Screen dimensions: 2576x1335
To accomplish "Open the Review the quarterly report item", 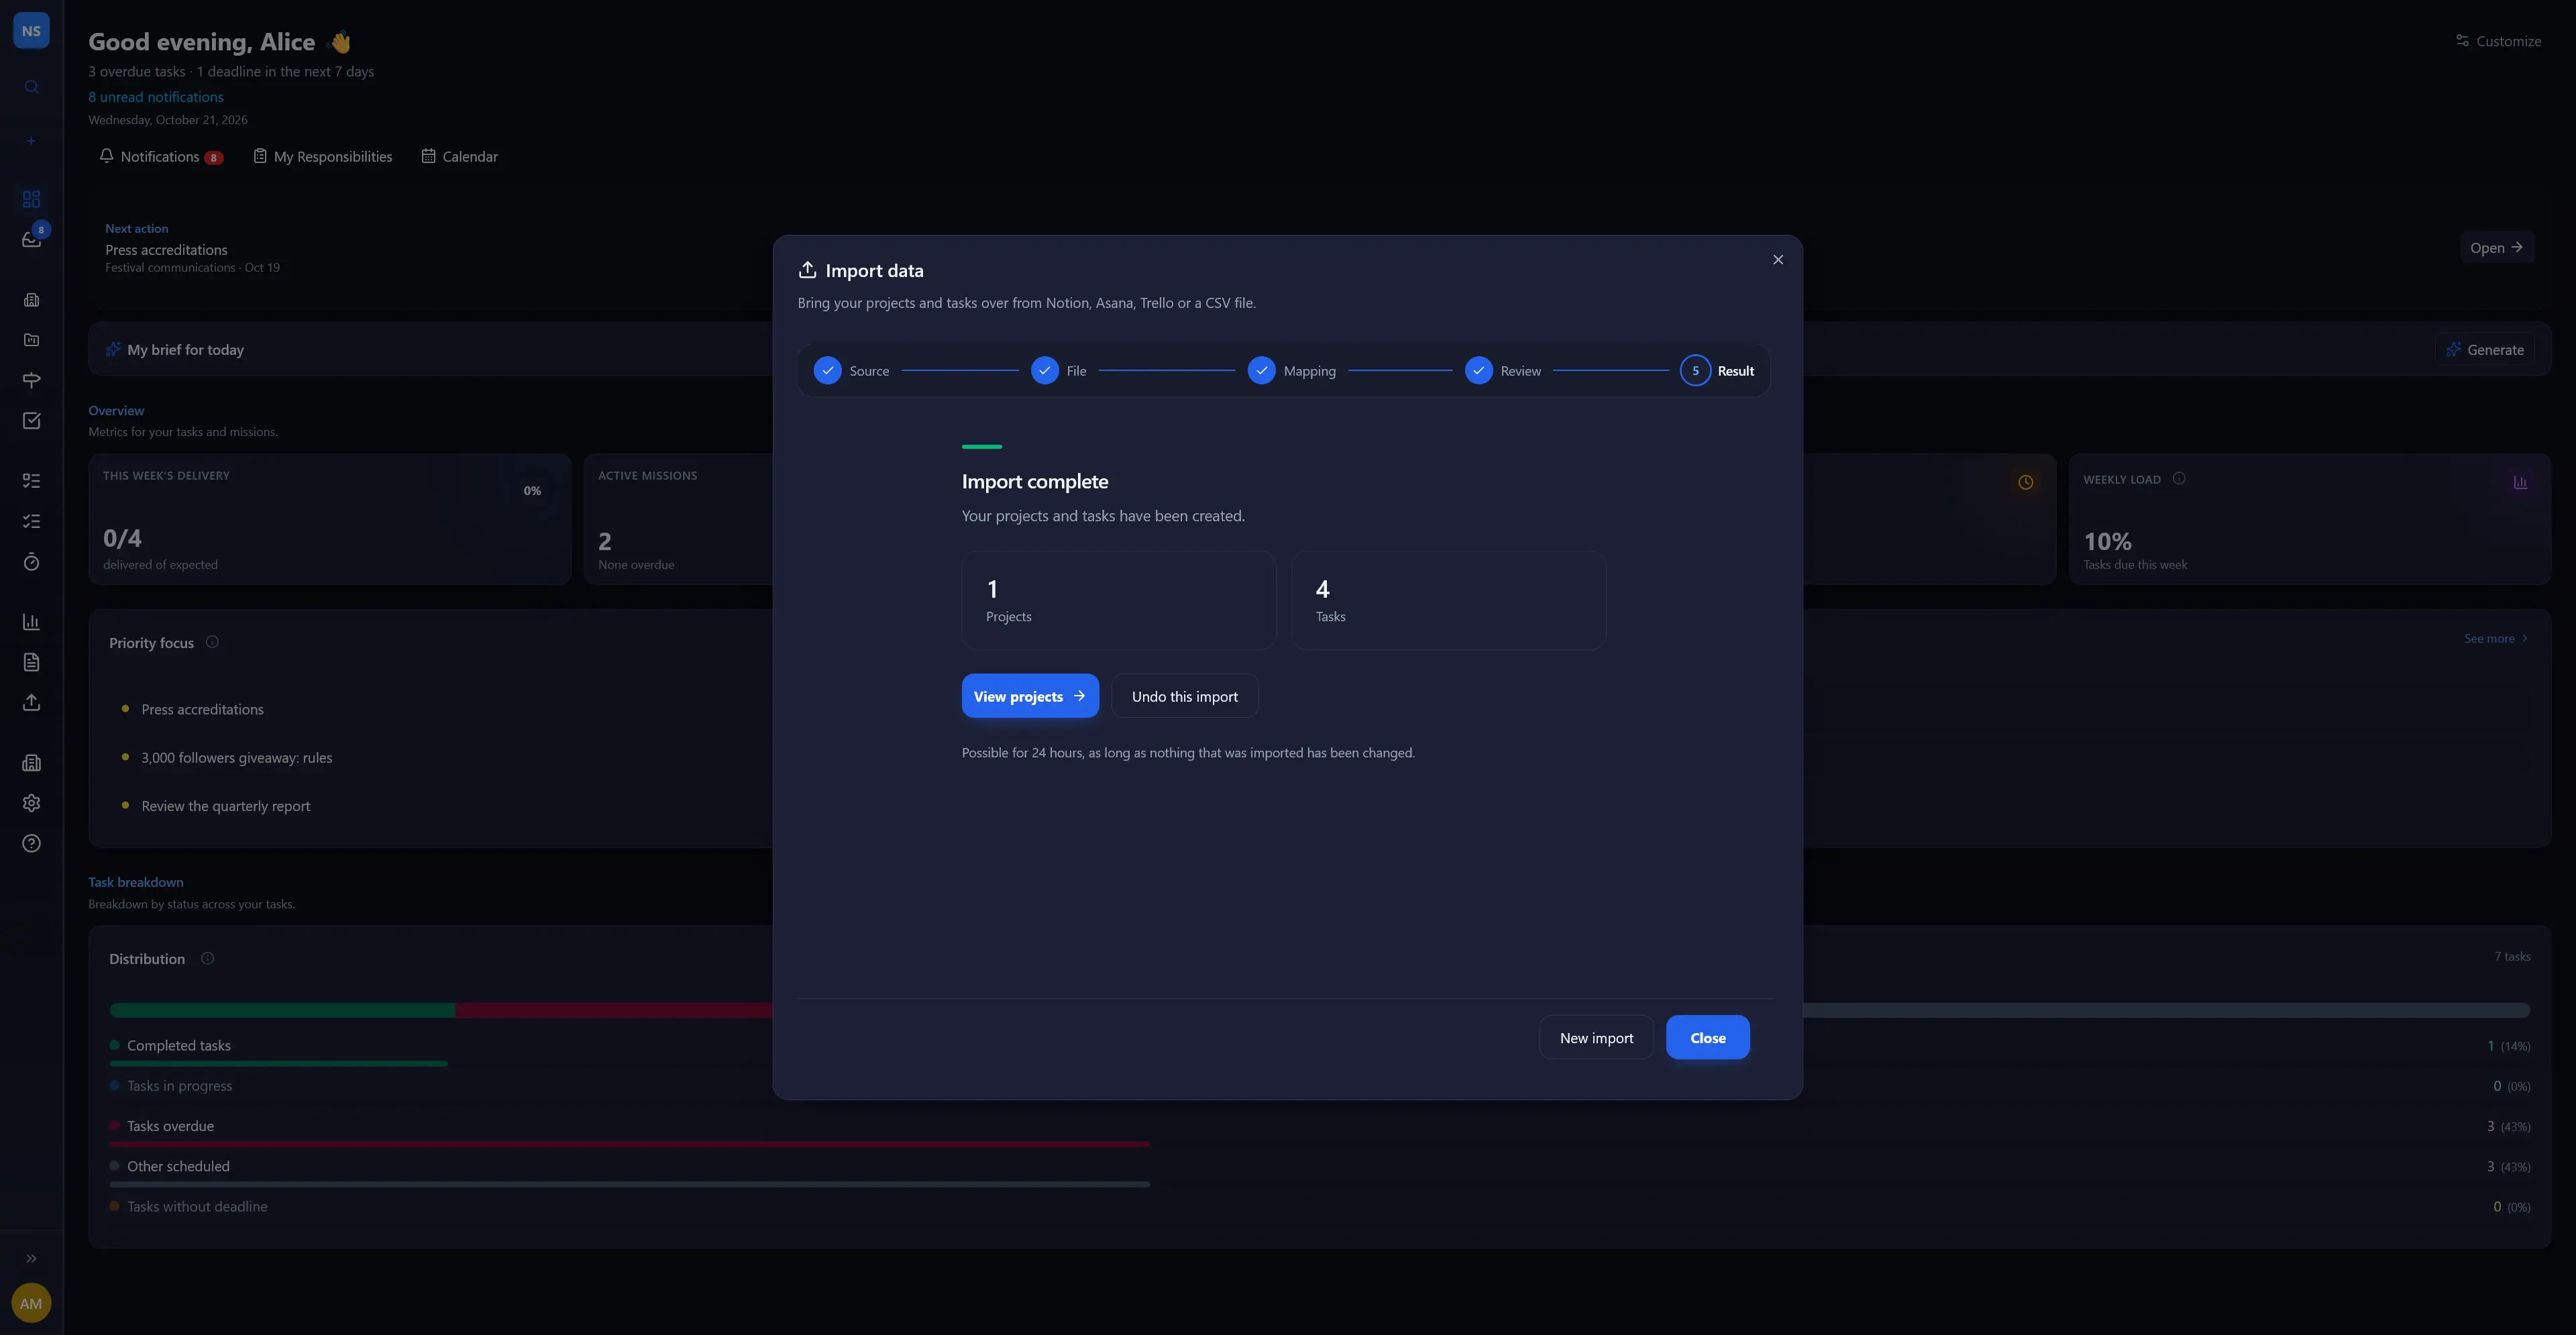I will tap(225, 806).
